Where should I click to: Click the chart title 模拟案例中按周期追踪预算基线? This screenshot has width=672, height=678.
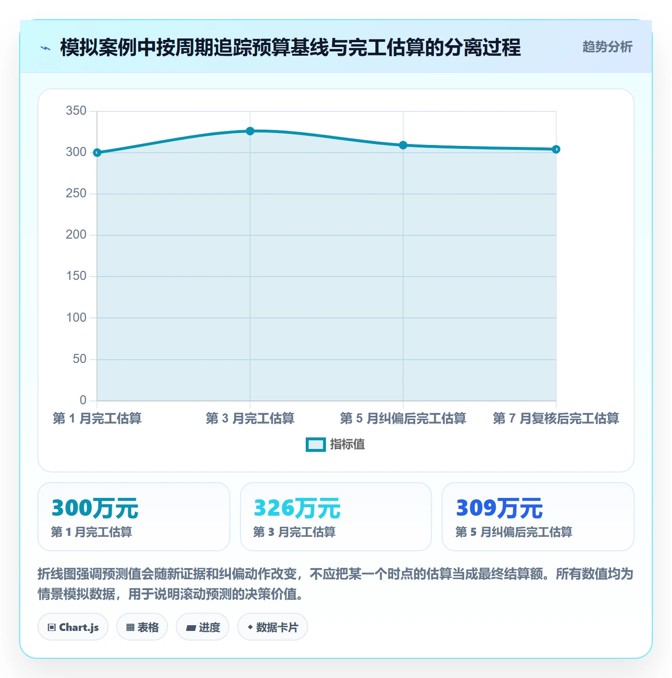290,48
